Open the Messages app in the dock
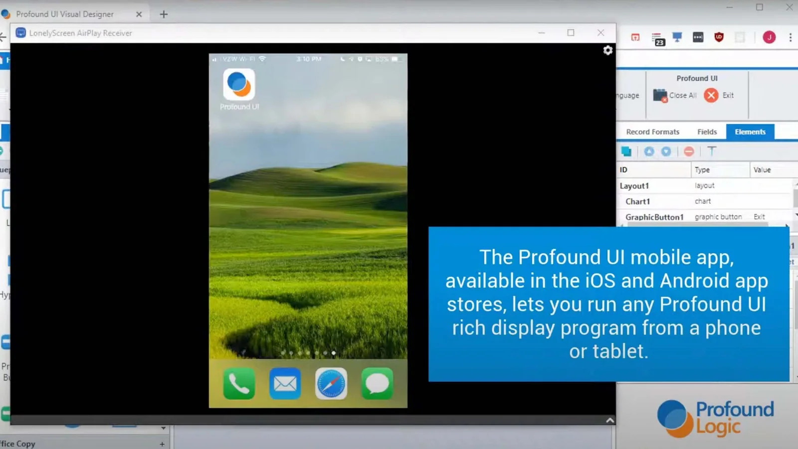Viewport: 798px width, 449px height. click(x=377, y=383)
